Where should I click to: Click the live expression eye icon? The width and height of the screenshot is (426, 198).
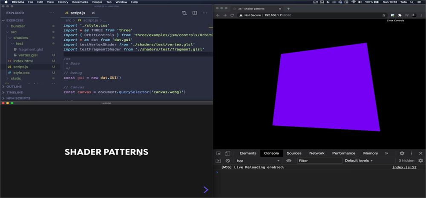tap(289, 161)
